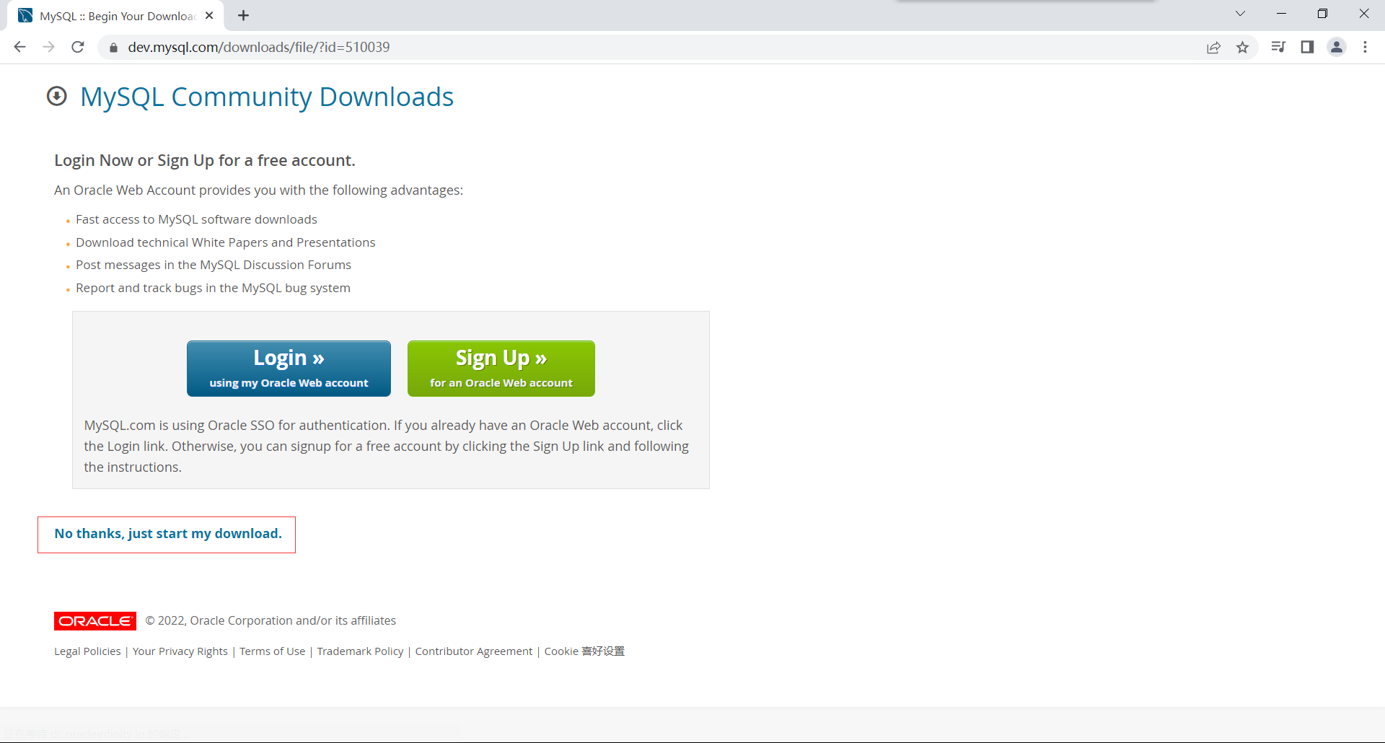Expand the tab search chevron

point(1240,14)
